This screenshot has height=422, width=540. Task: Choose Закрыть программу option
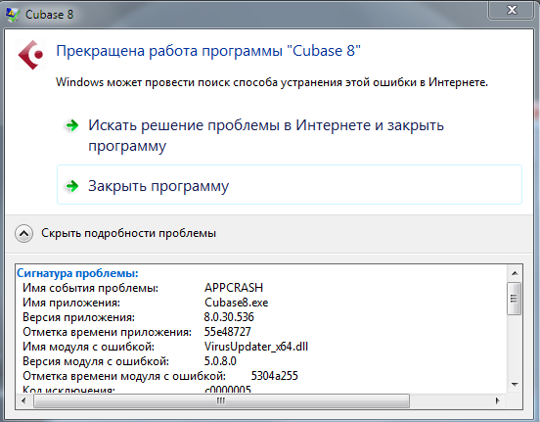(x=290, y=185)
